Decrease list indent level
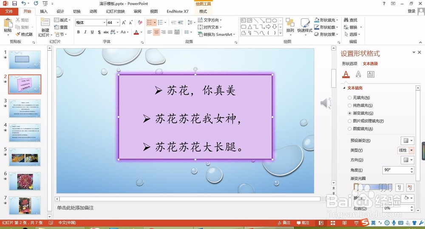 pos(173,23)
